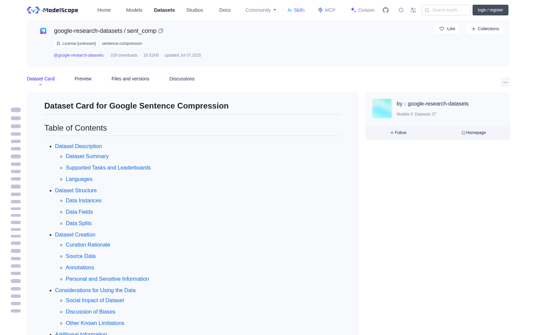Click the google-research-datasets avatar thumbnail
This screenshot has height=335, width=537.
point(382,109)
